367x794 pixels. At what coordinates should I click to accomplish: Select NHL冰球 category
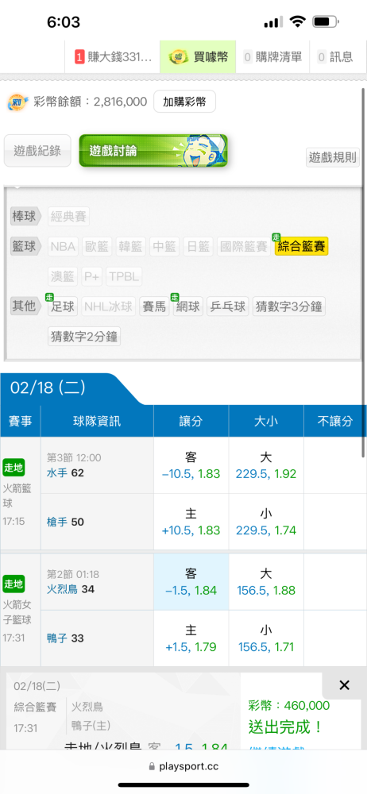(109, 306)
